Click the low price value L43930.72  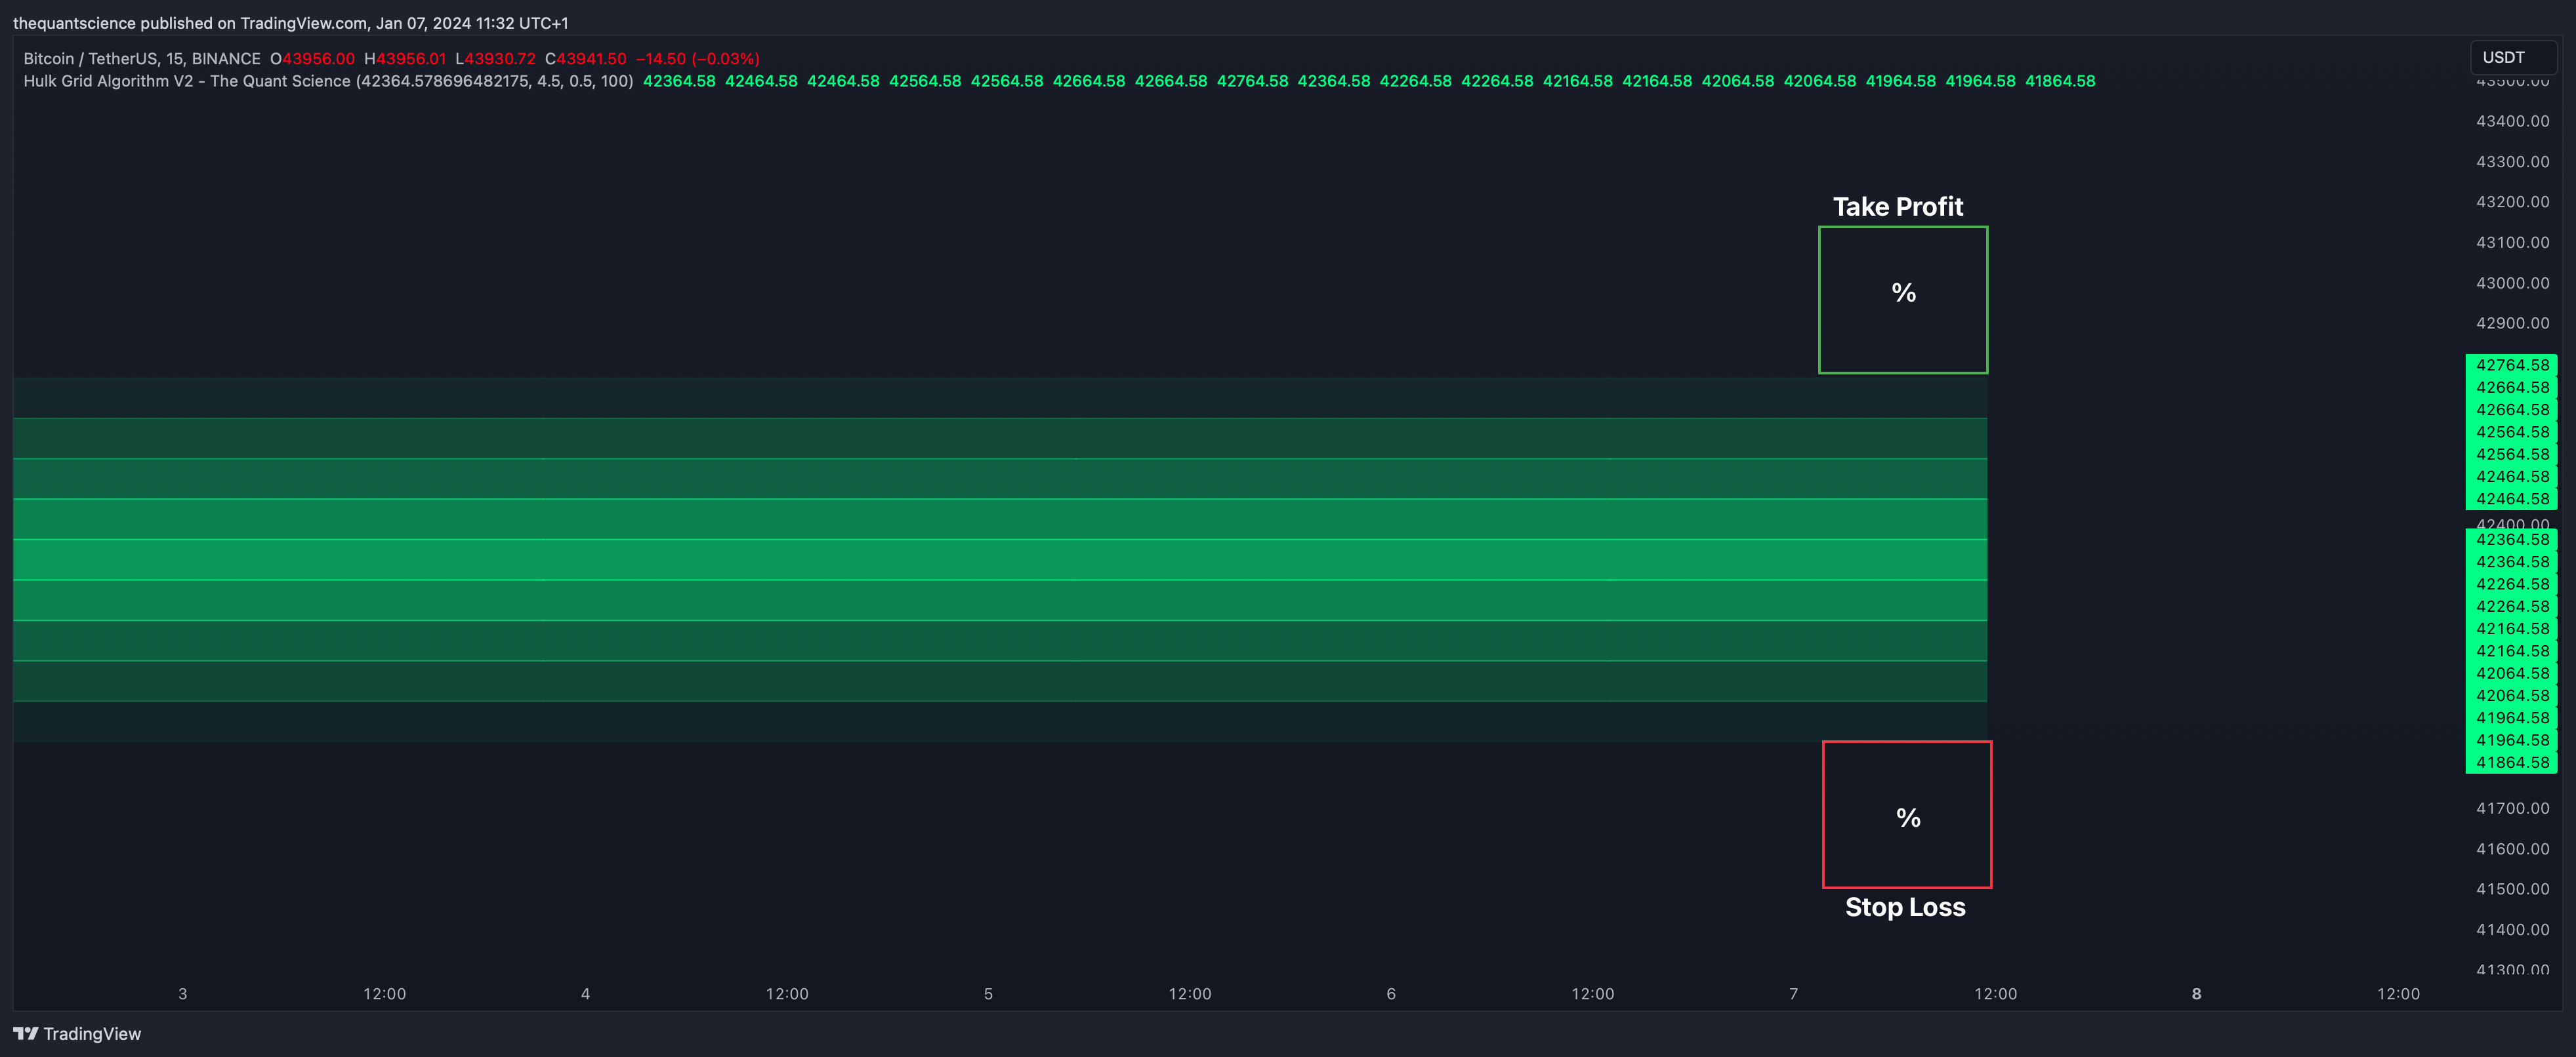click(495, 59)
